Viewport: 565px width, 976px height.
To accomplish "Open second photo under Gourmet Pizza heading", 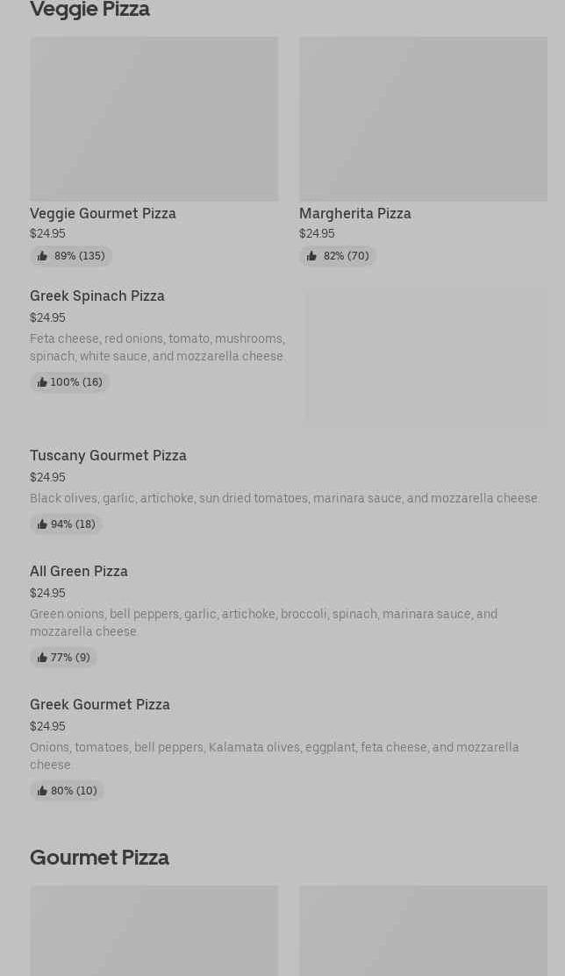I will coord(423,930).
